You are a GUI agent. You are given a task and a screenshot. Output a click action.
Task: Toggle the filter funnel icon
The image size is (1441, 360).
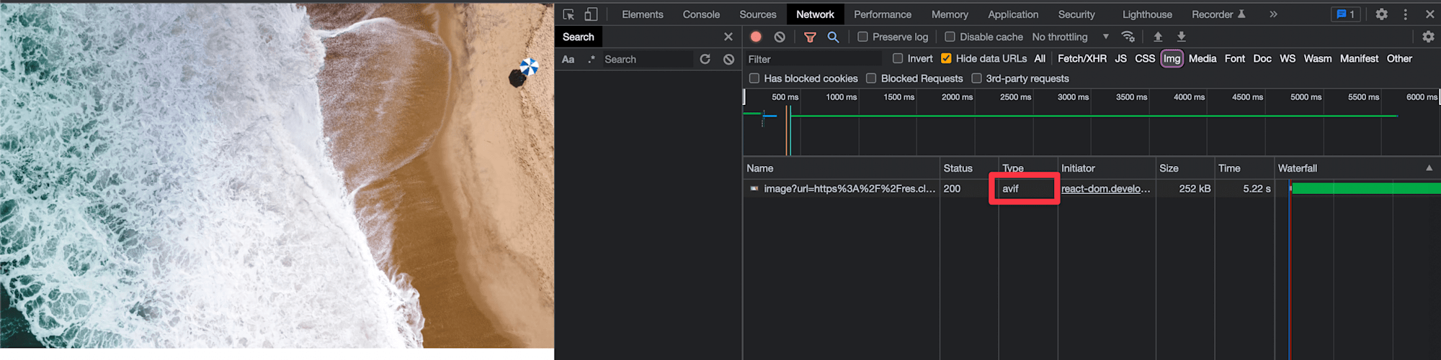point(810,37)
